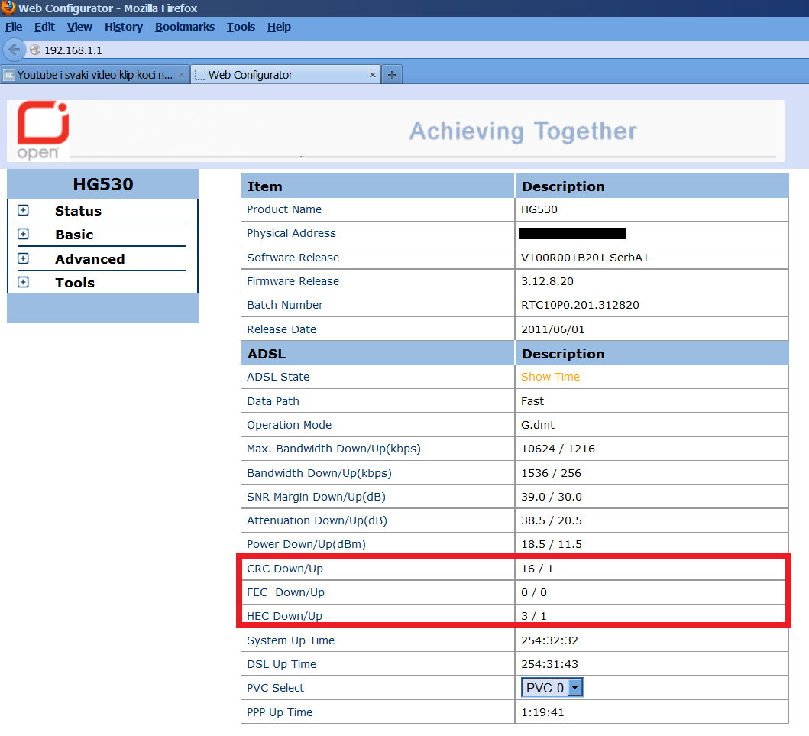
Task: Click the DSL Up Time value 254:31:43
Action: [549, 664]
